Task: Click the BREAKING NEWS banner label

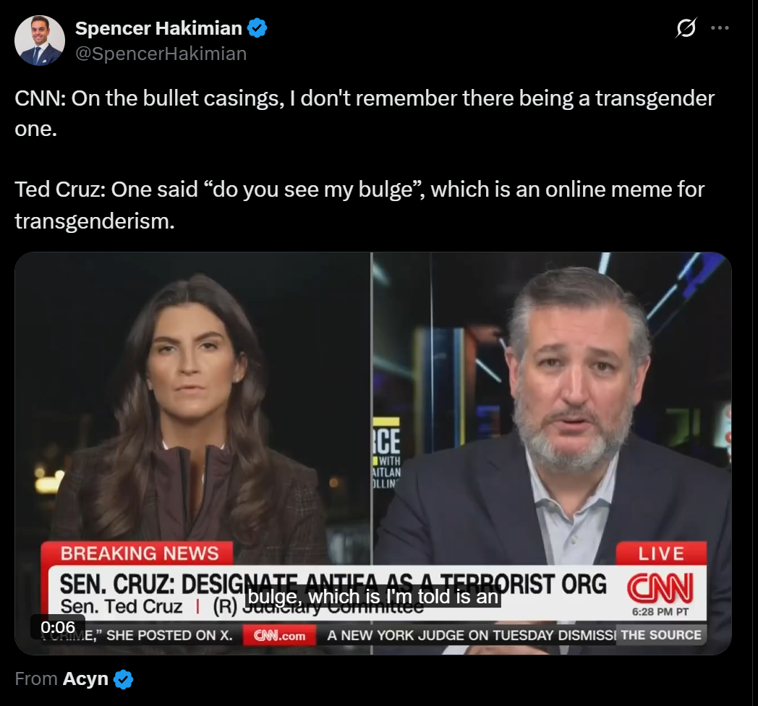Action: coord(139,553)
